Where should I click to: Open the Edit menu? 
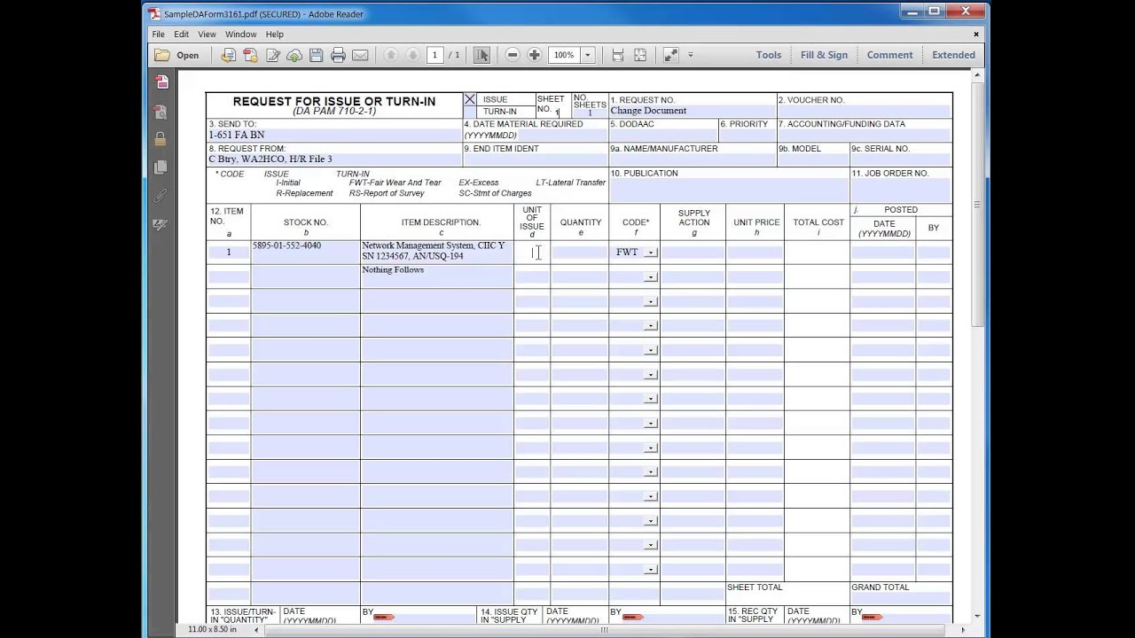[181, 35]
